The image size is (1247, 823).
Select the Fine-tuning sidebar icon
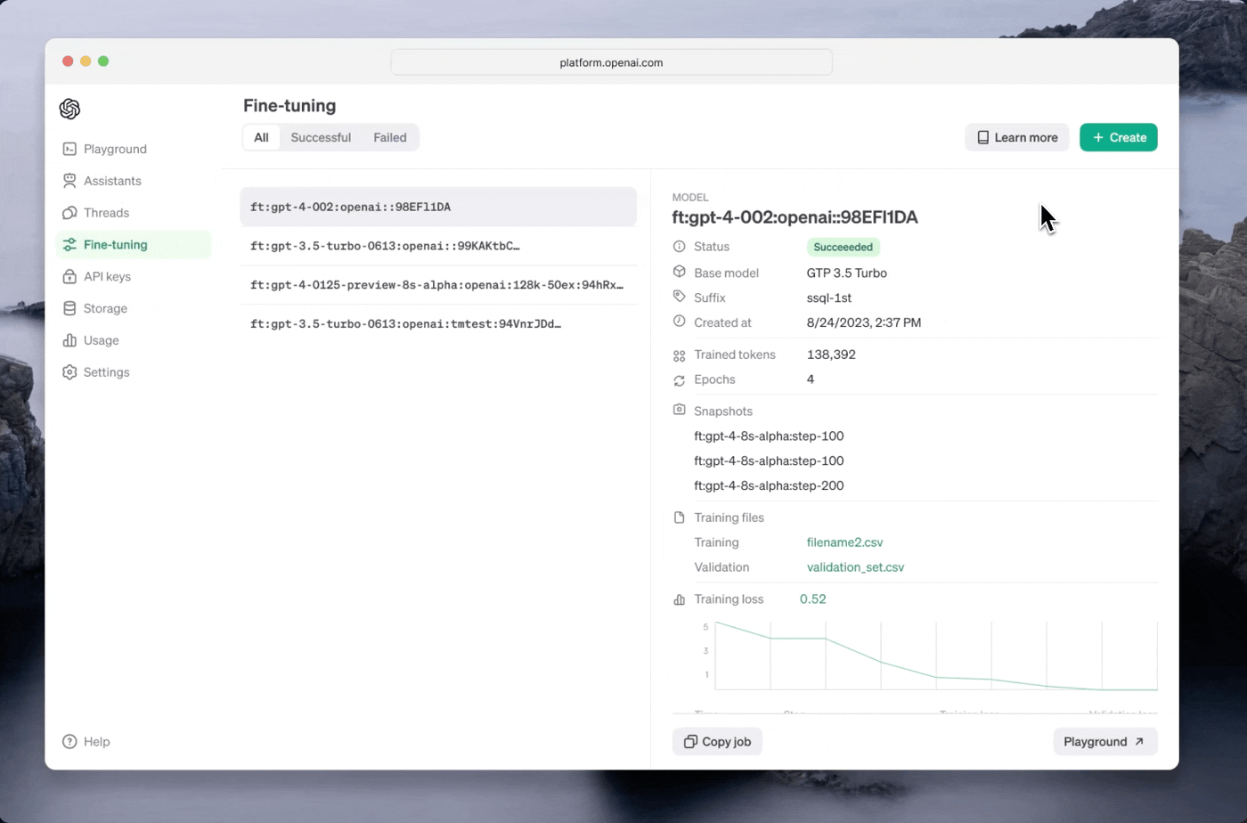pos(69,244)
